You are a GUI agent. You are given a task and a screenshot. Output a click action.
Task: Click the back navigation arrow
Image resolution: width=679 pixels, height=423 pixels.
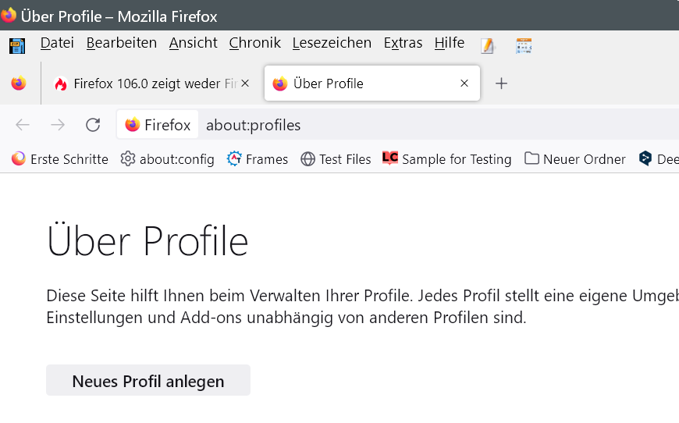click(23, 125)
